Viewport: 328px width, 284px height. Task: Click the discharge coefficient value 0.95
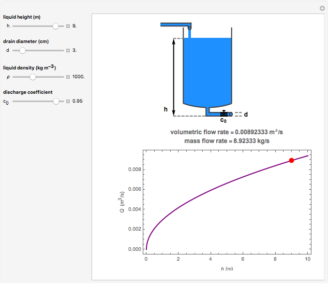78,102
